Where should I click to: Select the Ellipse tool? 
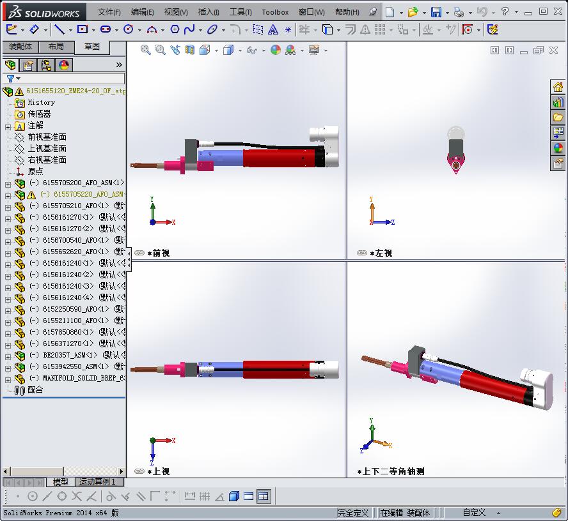(x=212, y=29)
